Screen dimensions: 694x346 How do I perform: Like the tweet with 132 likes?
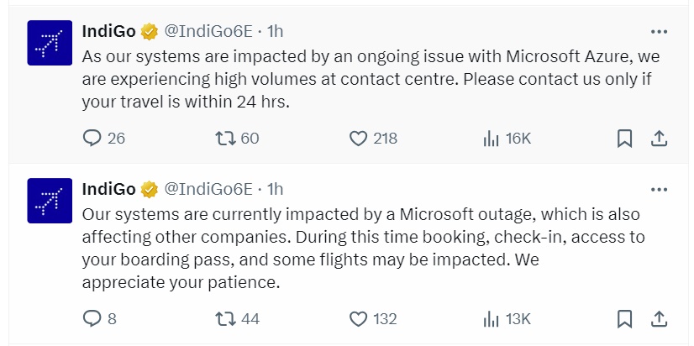point(359,319)
